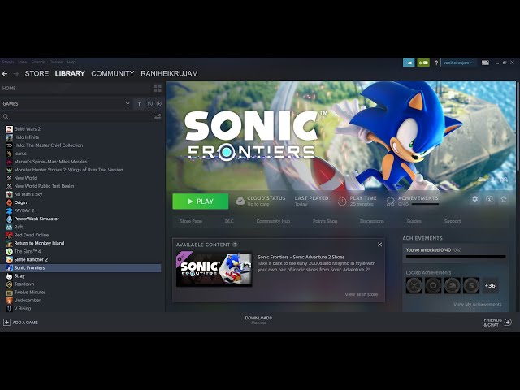Screen dimensions: 520x390
Task: Open the advanced filters slider icon
Action: click(x=158, y=116)
